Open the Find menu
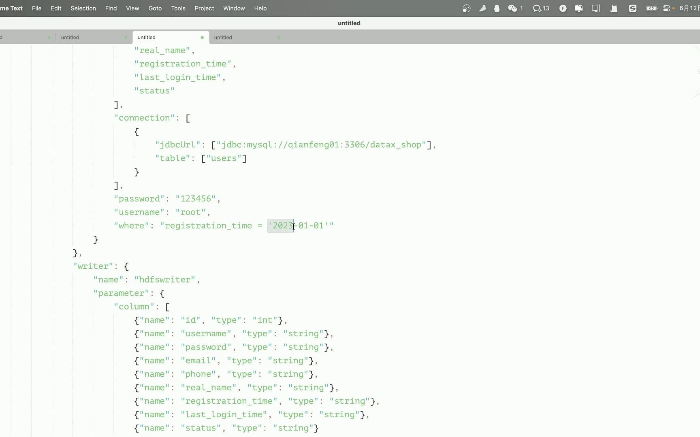Screen dimensions: 700x437 pos(111,8)
